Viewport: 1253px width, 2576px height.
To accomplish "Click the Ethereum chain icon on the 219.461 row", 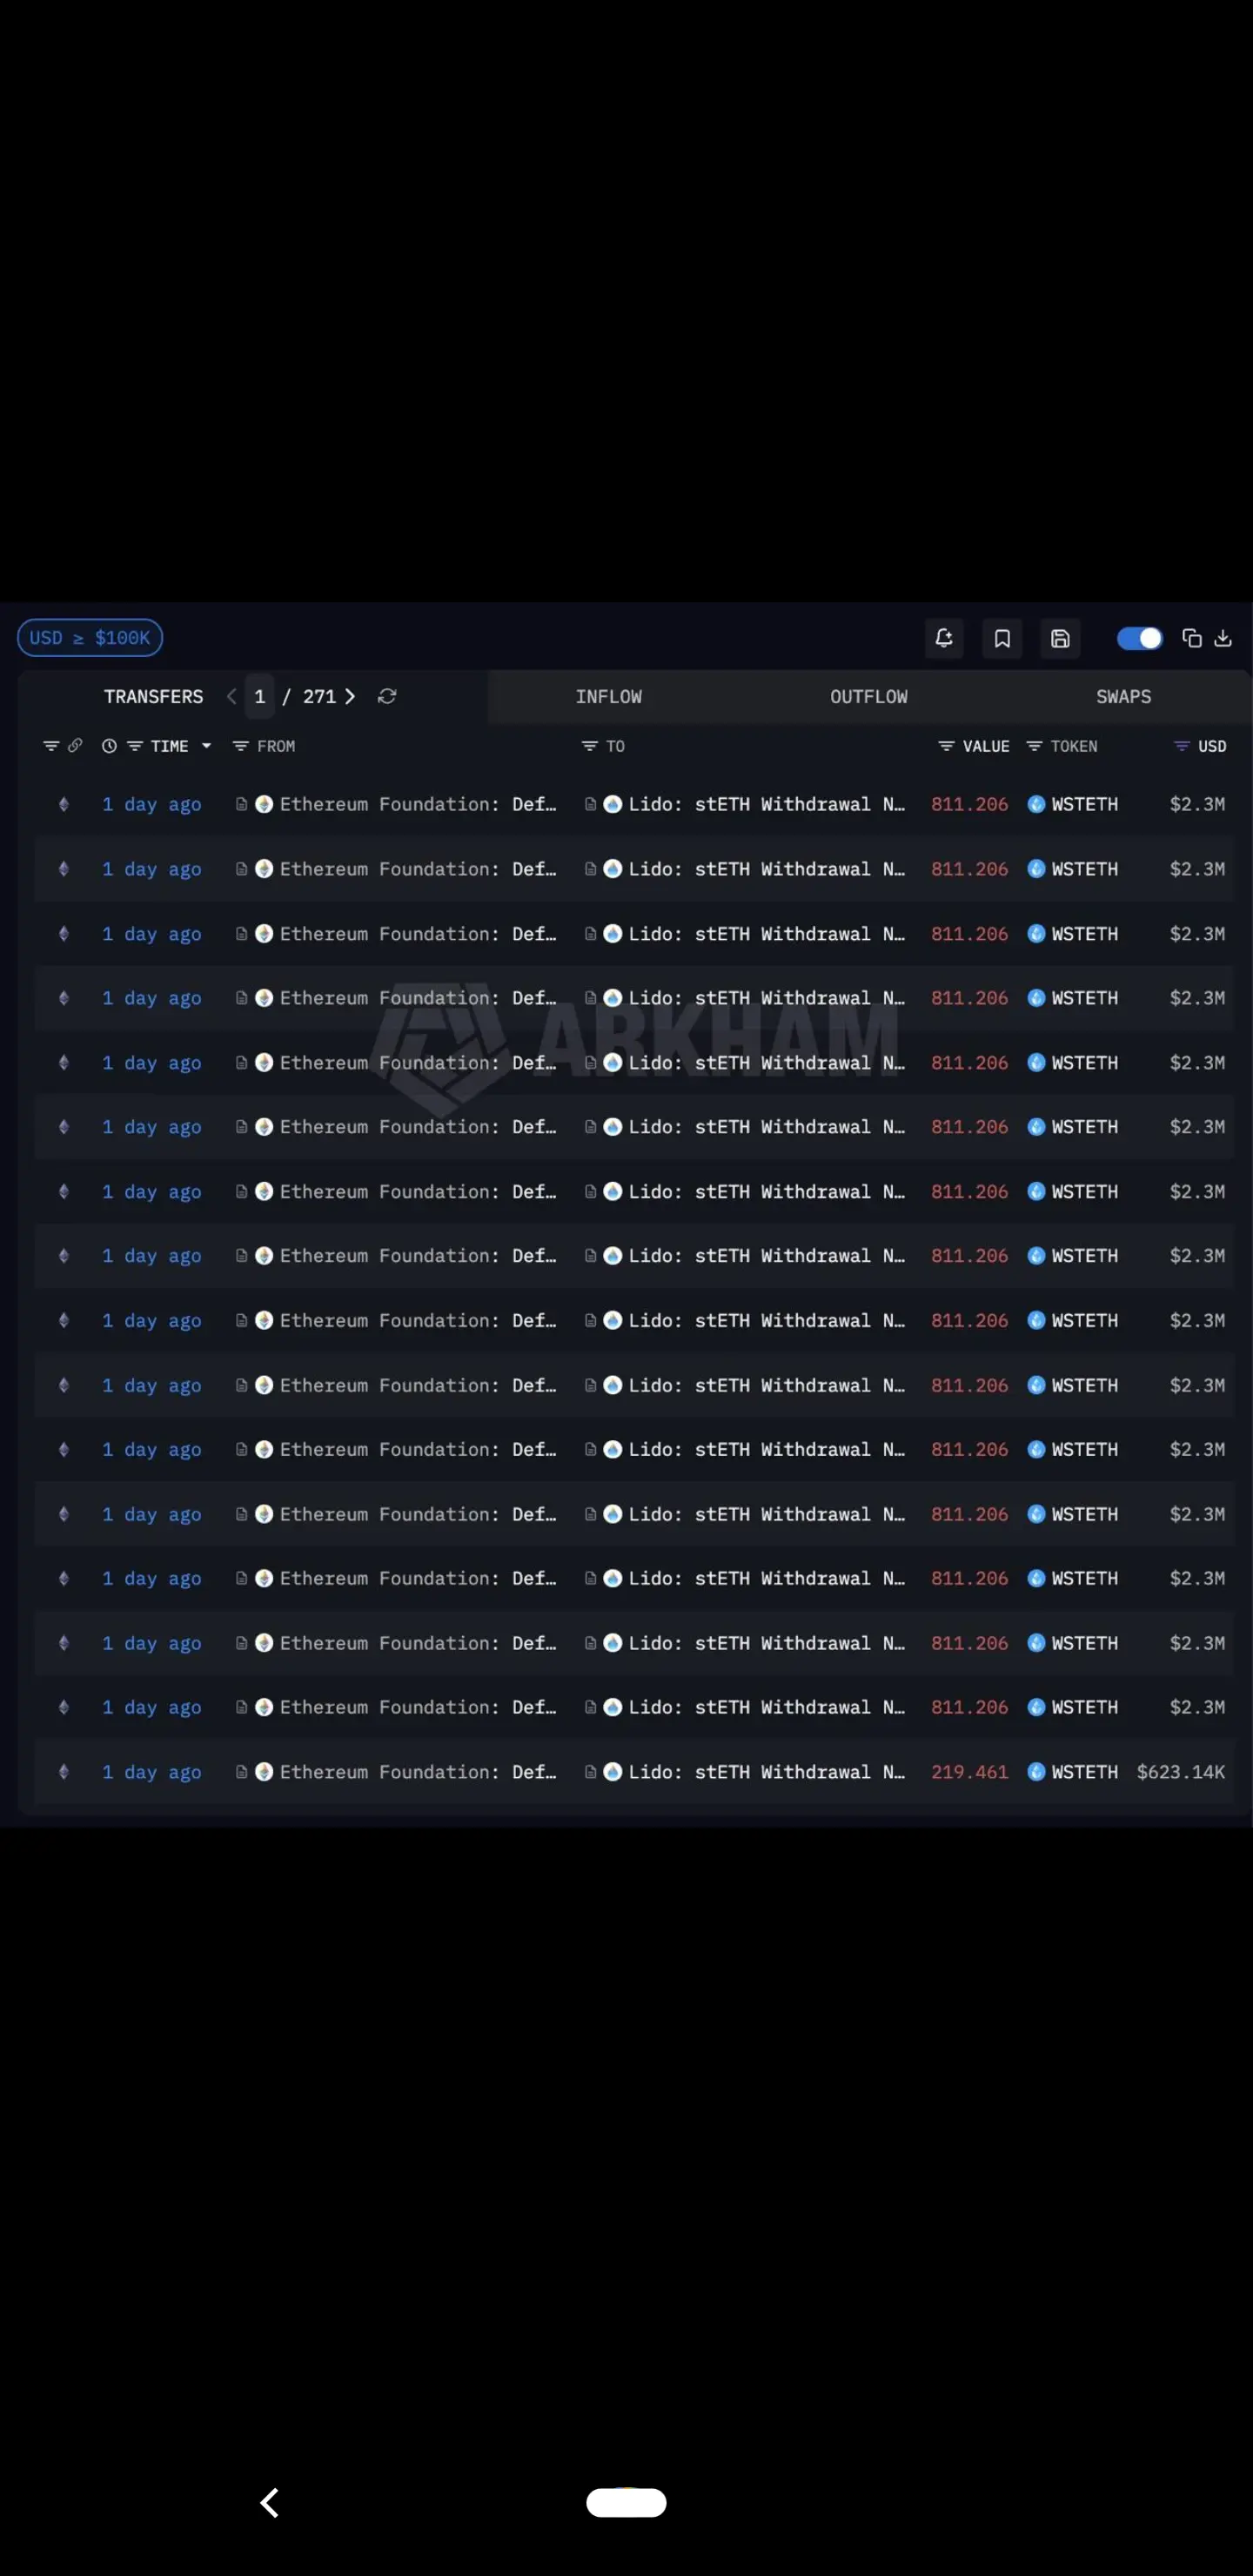I will (64, 1772).
